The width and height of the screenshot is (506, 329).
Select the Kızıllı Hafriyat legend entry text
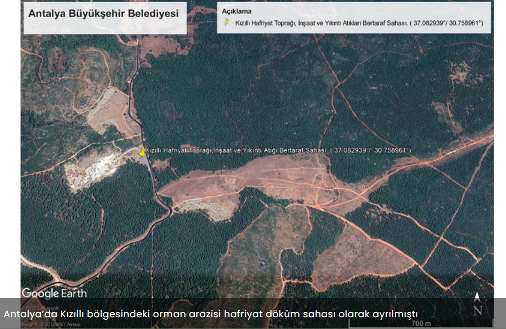(x=359, y=23)
